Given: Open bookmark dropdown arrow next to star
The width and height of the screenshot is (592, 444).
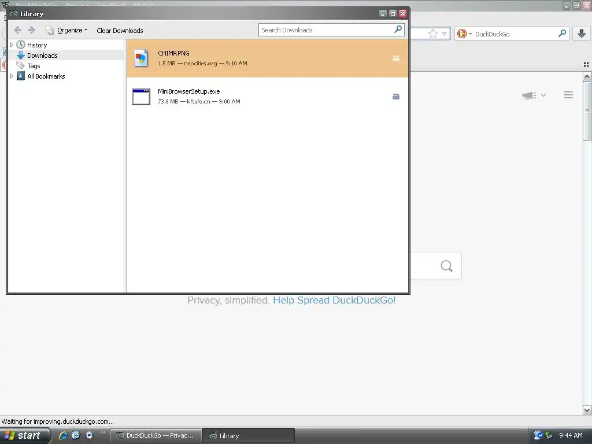Looking at the screenshot, I should (445, 34).
